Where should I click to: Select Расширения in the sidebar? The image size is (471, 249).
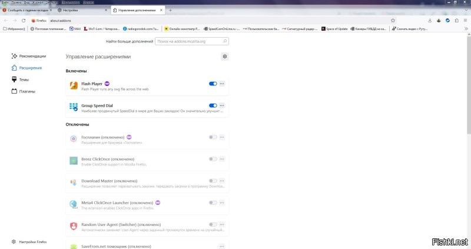26,68
